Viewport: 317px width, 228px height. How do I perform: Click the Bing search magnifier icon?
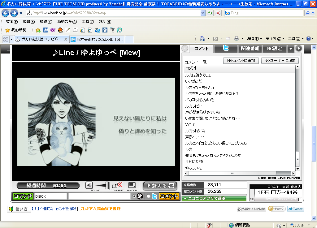tap(307, 13)
